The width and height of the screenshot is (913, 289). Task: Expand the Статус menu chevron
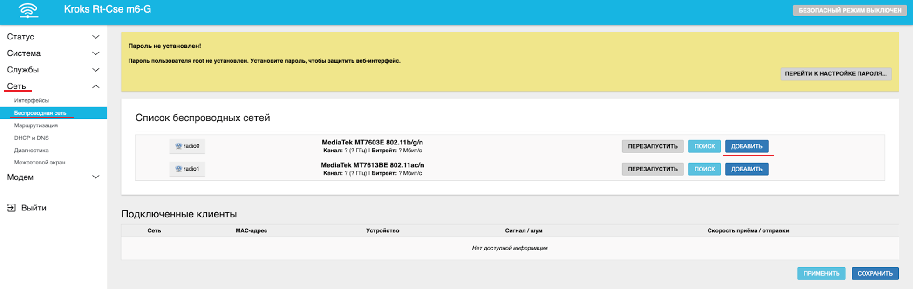95,37
